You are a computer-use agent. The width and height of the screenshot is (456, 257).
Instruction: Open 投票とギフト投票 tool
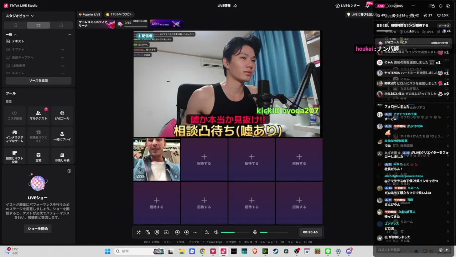pyautogui.click(x=15, y=157)
